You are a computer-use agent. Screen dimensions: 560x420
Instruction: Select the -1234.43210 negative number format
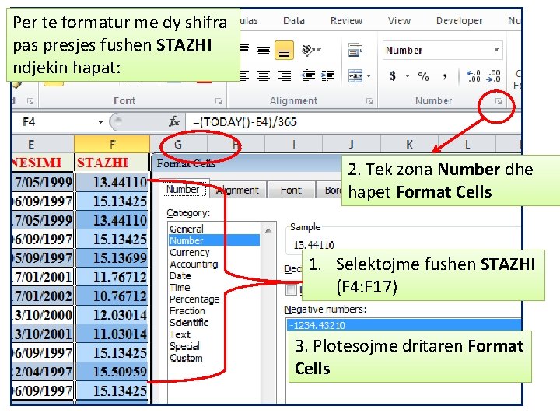tap(404, 325)
